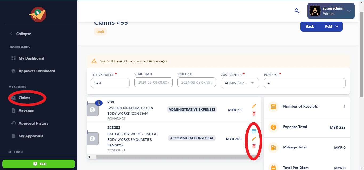Click the search magnifier icon
This screenshot has width=364, height=170.
point(297,11)
